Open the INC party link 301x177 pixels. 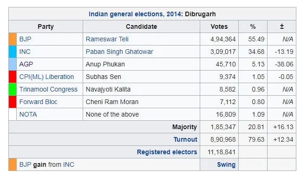(x=25, y=52)
